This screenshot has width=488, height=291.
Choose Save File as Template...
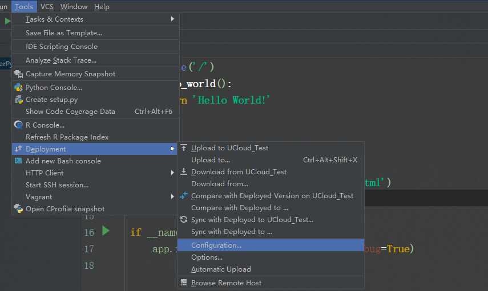(x=95, y=33)
